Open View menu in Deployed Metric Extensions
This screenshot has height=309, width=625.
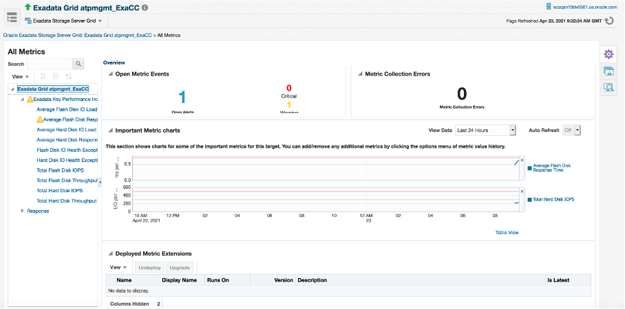pyautogui.click(x=118, y=267)
